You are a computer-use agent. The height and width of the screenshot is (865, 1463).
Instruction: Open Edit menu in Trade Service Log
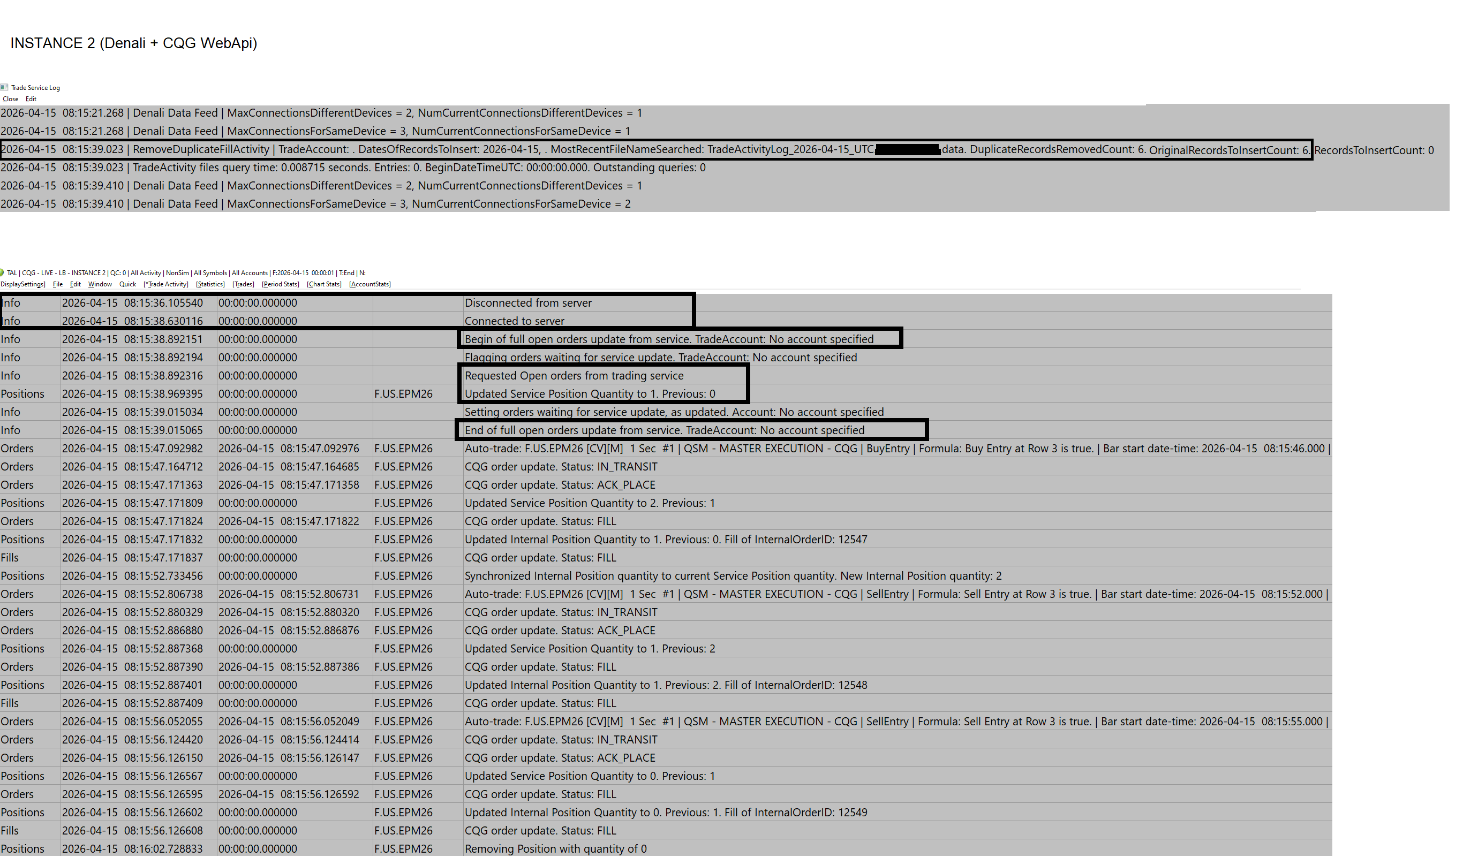[x=31, y=99]
